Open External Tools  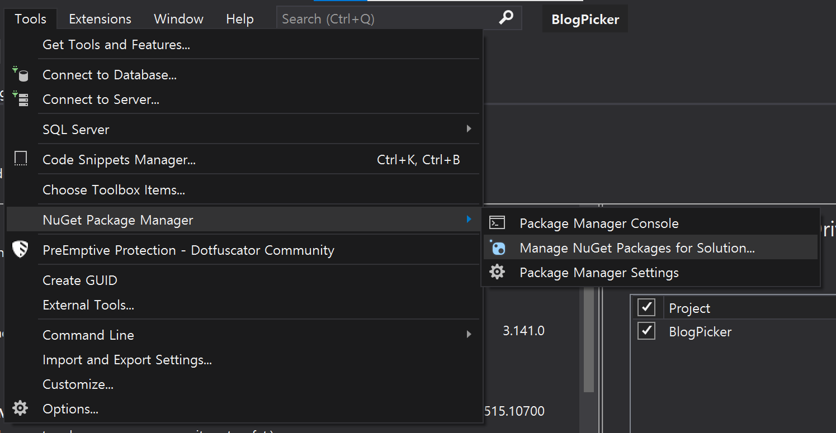(x=243, y=304)
